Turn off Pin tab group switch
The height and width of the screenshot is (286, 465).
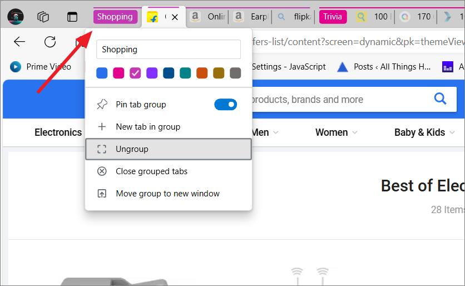tap(226, 105)
